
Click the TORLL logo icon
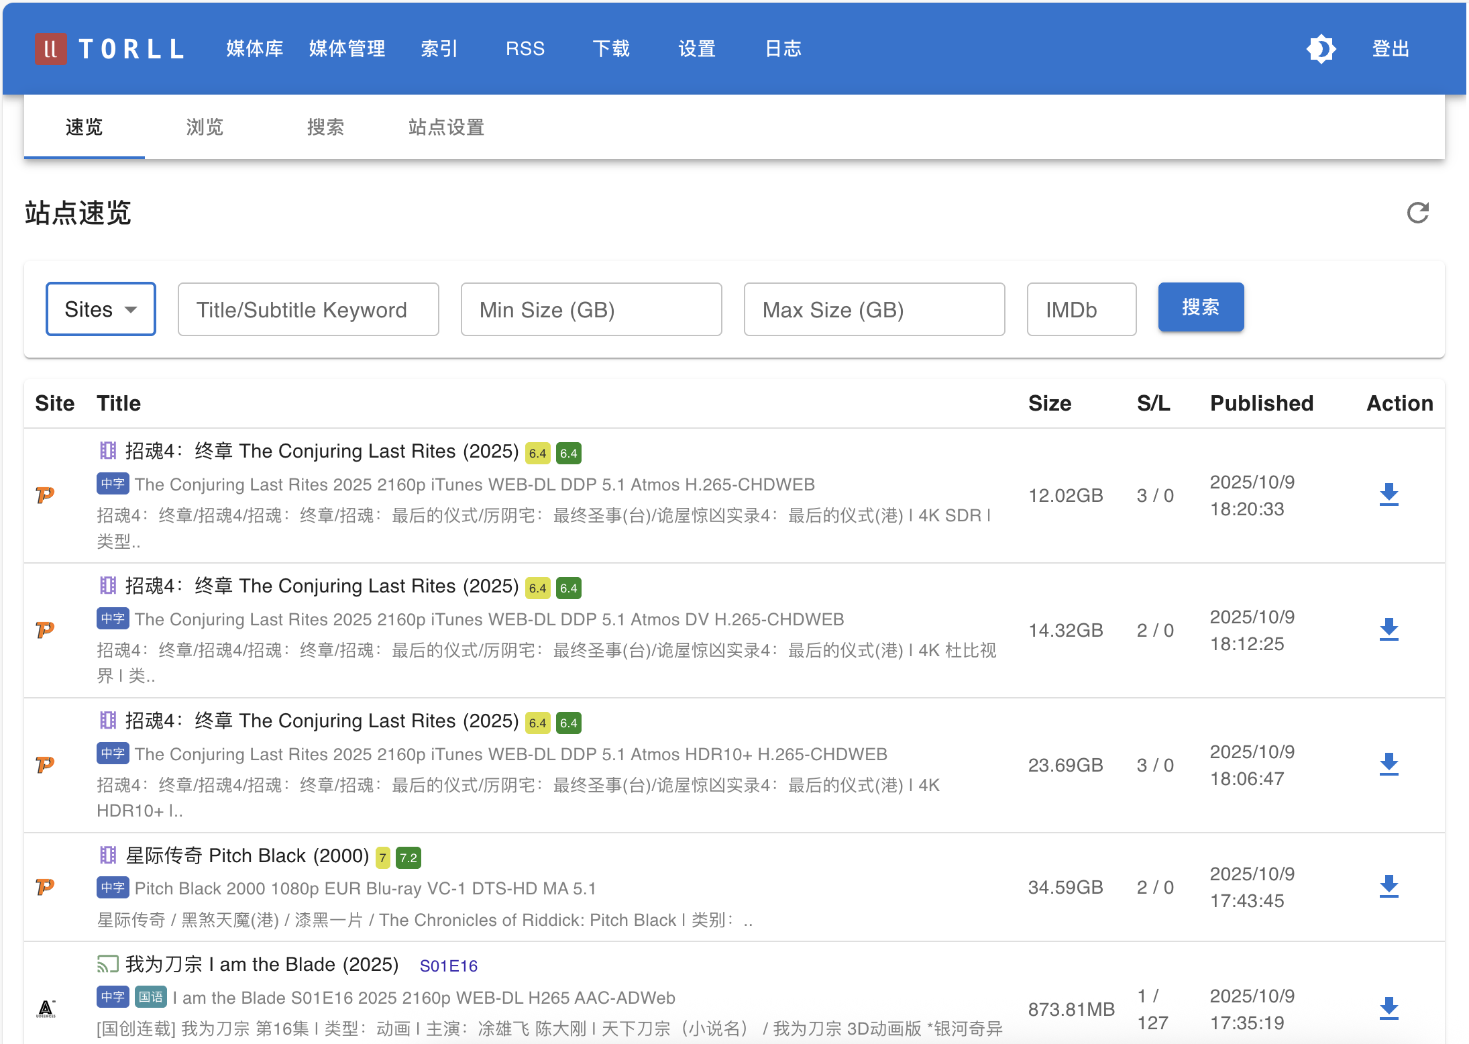click(50, 49)
